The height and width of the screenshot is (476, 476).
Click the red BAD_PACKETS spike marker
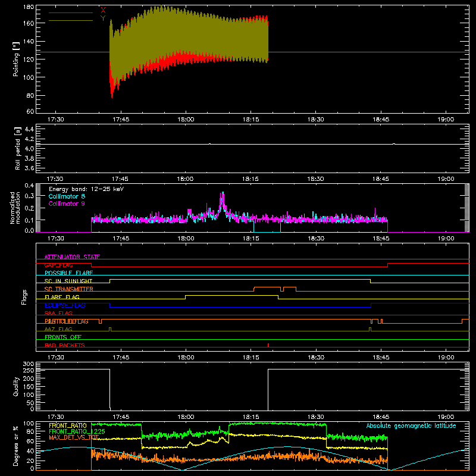[x=268, y=345]
